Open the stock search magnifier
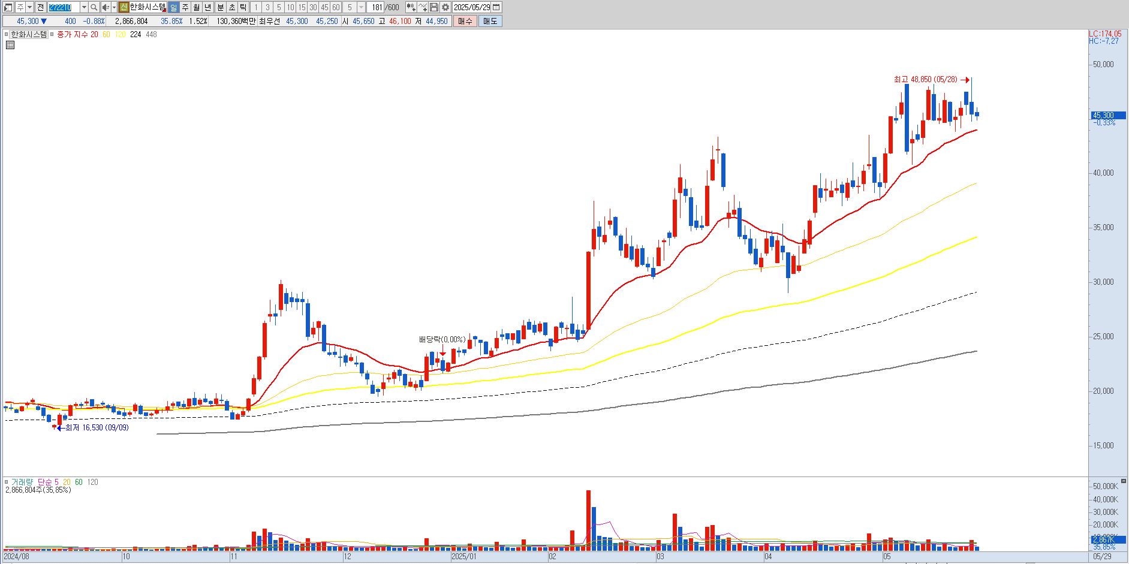 [x=94, y=7]
